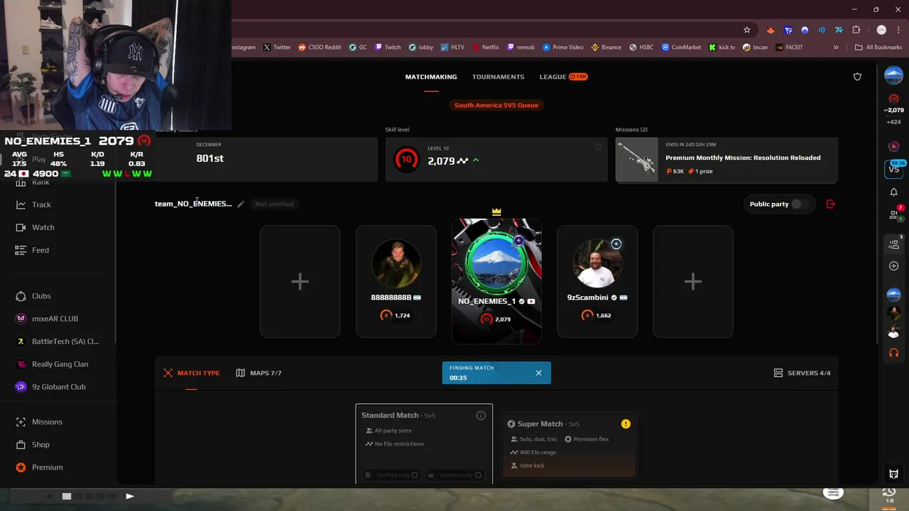Open Missions from the sidebar
Screen dimensions: 909x511
(47, 422)
